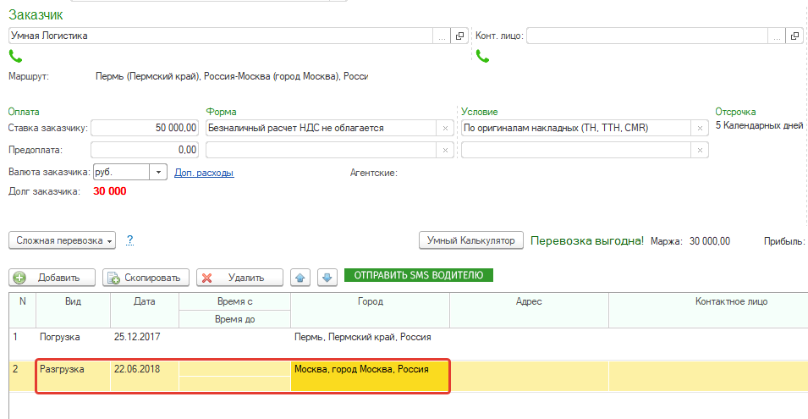Choose contact person via ellipsis button
This screenshot has width=808, height=419.
pos(777,36)
